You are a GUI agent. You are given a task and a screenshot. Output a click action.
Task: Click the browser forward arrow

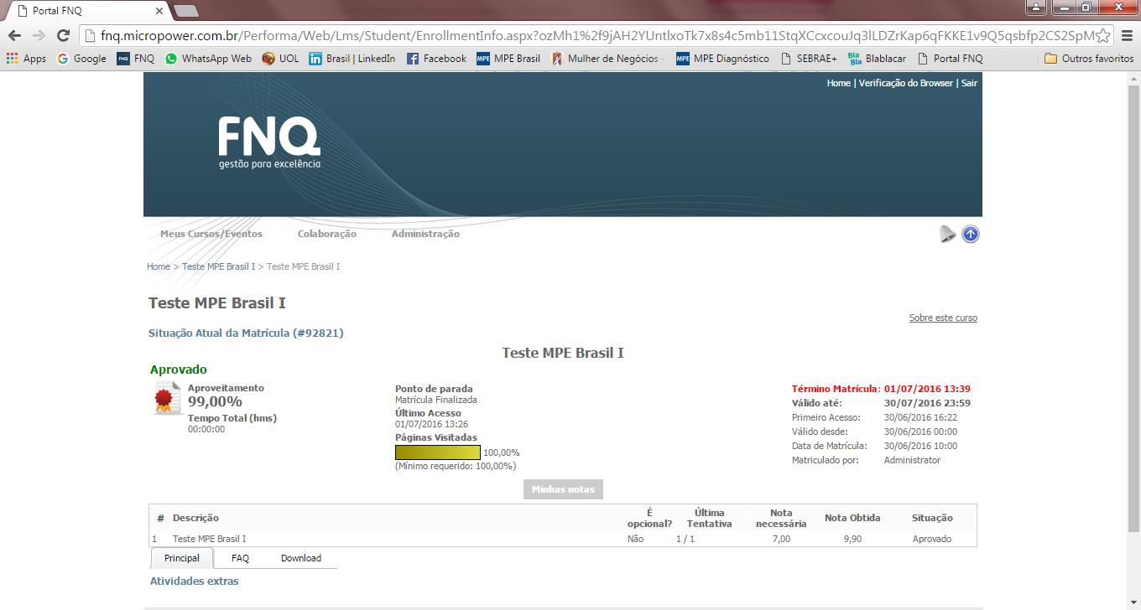pos(39,35)
